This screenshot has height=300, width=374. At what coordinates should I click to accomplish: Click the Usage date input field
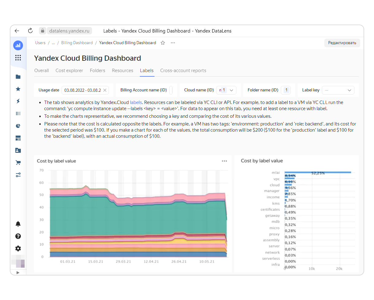point(86,90)
